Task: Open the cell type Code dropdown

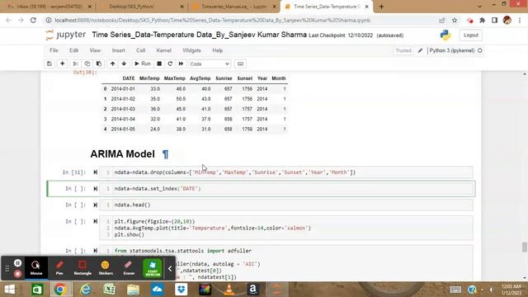Action: [210, 64]
